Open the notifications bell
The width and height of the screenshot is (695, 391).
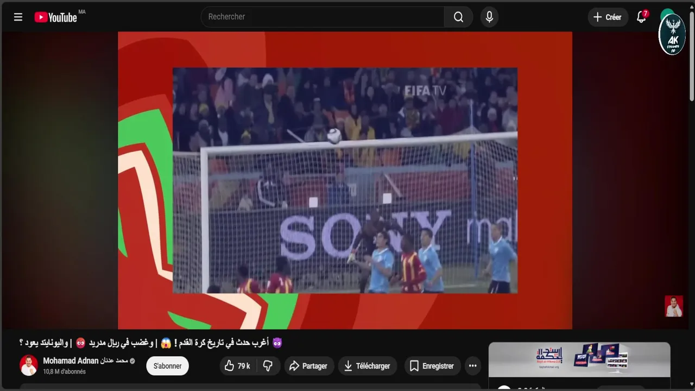pos(641,17)
